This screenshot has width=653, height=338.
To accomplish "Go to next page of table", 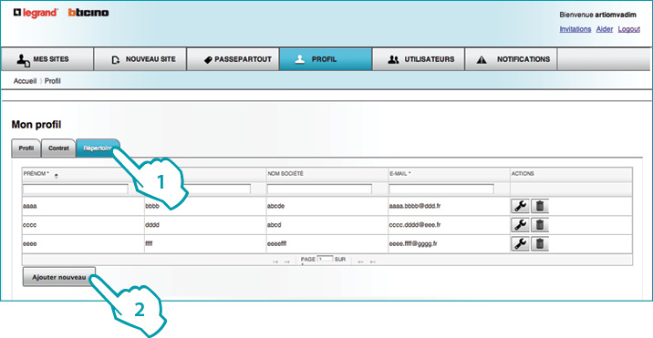I will pyautogui.click(x=360, y=261).
